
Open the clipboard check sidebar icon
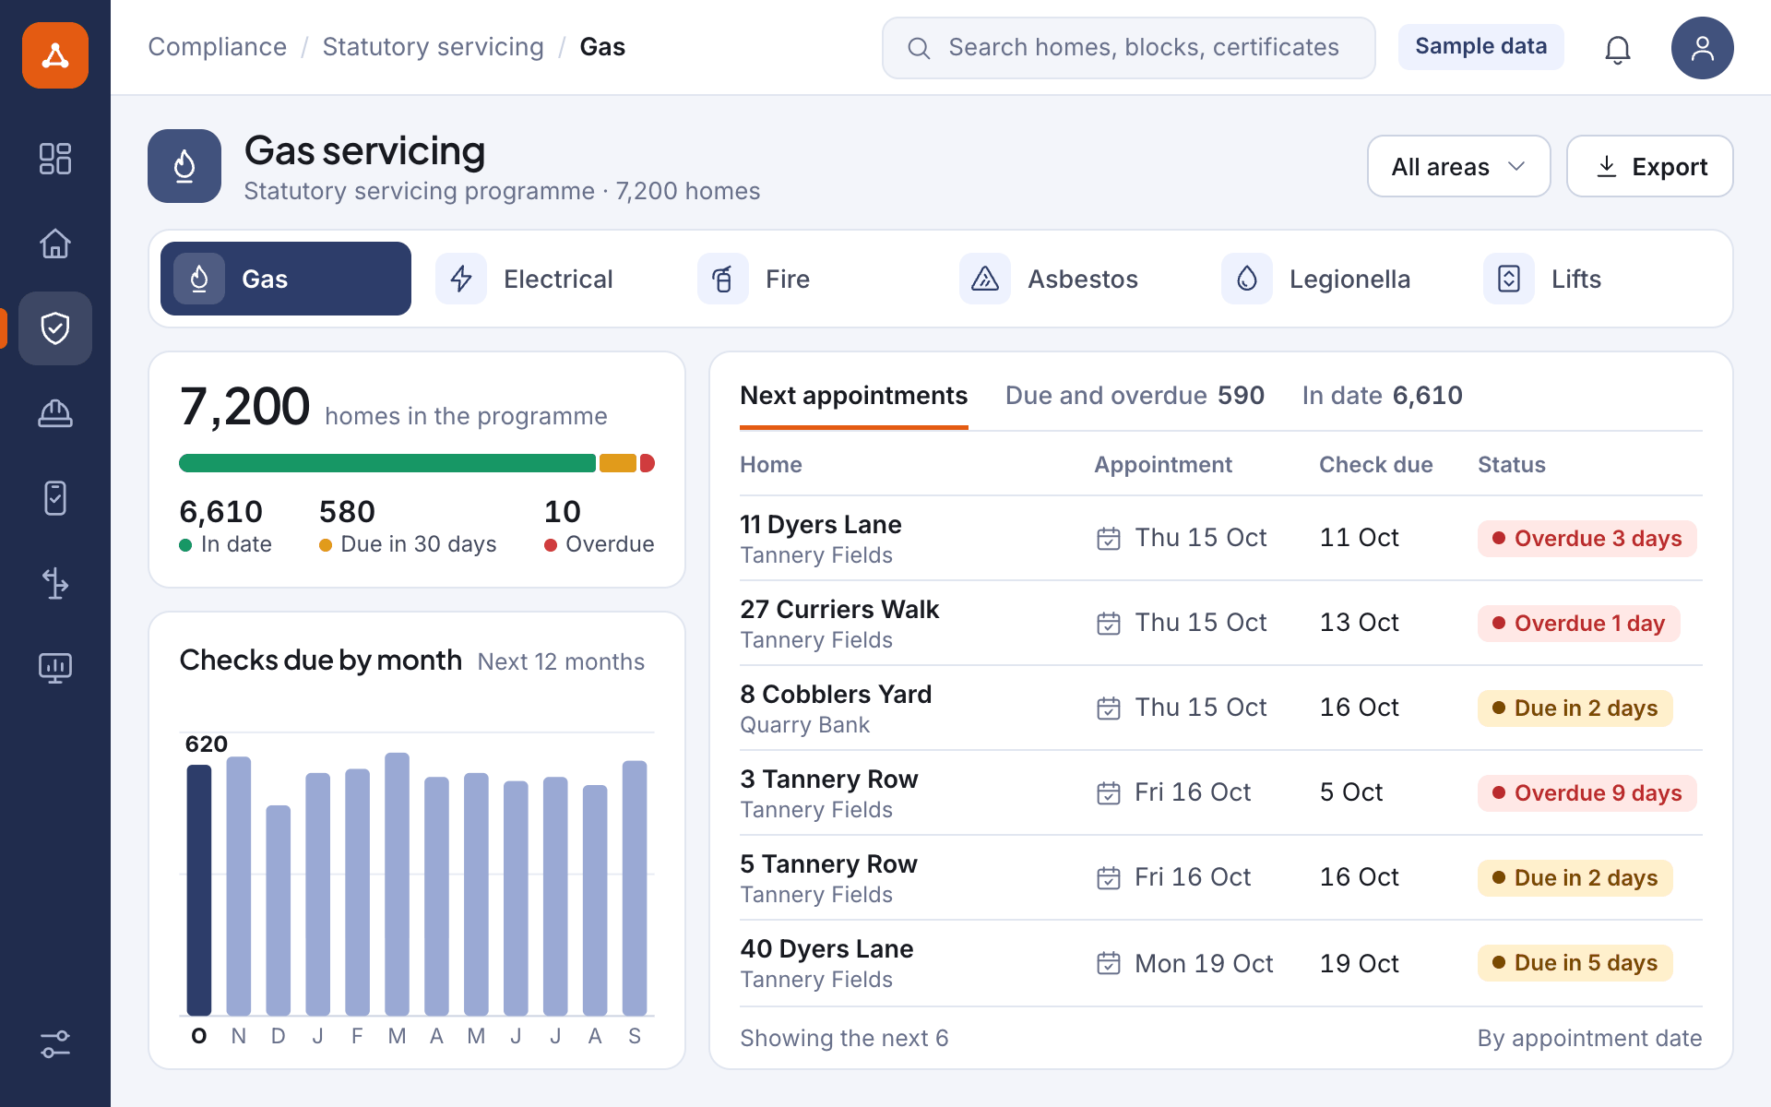pyautogui.click(x=55, y=498)
